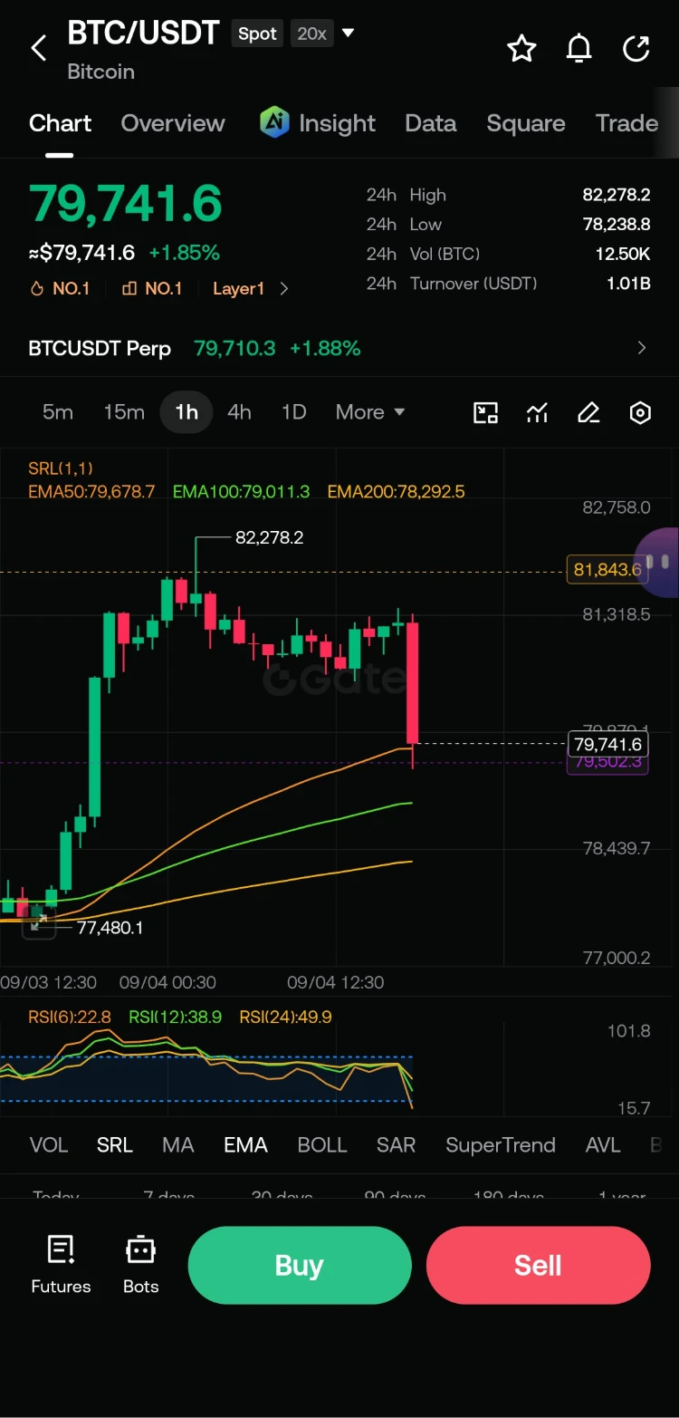Tap the 24h Turnover value 1.01B
The image size is (679, 1418).
point(628,284)
